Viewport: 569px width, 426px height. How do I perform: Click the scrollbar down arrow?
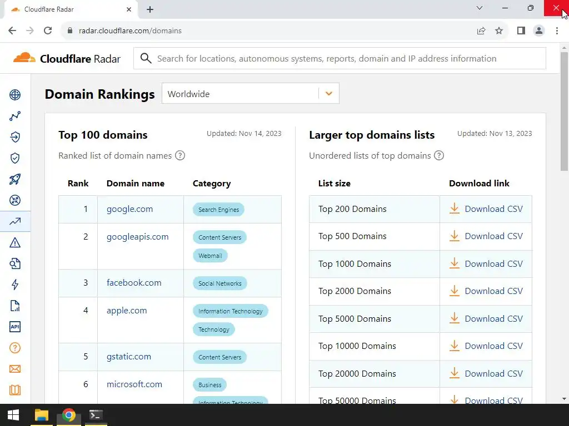[564, 399]
